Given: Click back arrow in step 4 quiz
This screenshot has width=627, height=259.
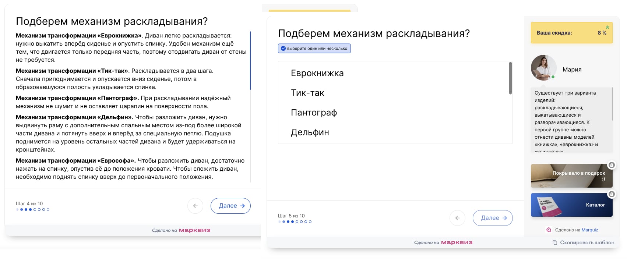Looking at the screenshot, I should pos(195,206).
